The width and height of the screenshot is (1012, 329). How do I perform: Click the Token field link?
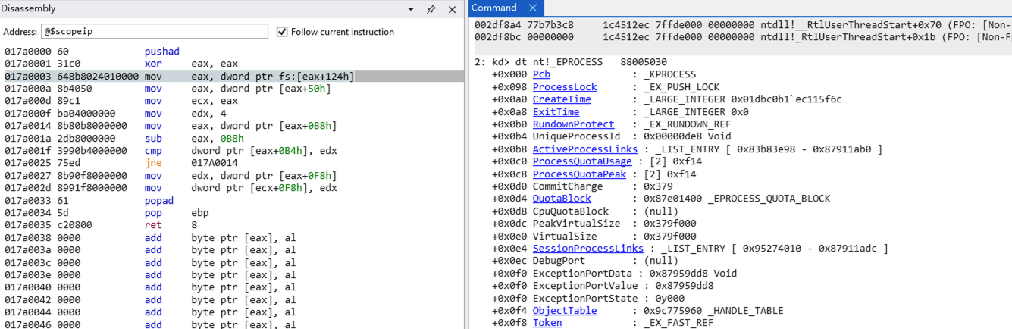[x=547, y=323]
